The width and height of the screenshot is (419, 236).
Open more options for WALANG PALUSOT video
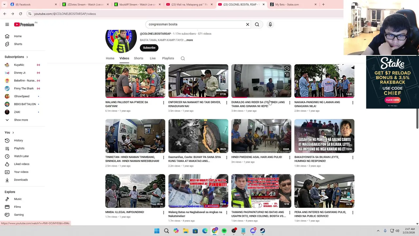[163, 103]
